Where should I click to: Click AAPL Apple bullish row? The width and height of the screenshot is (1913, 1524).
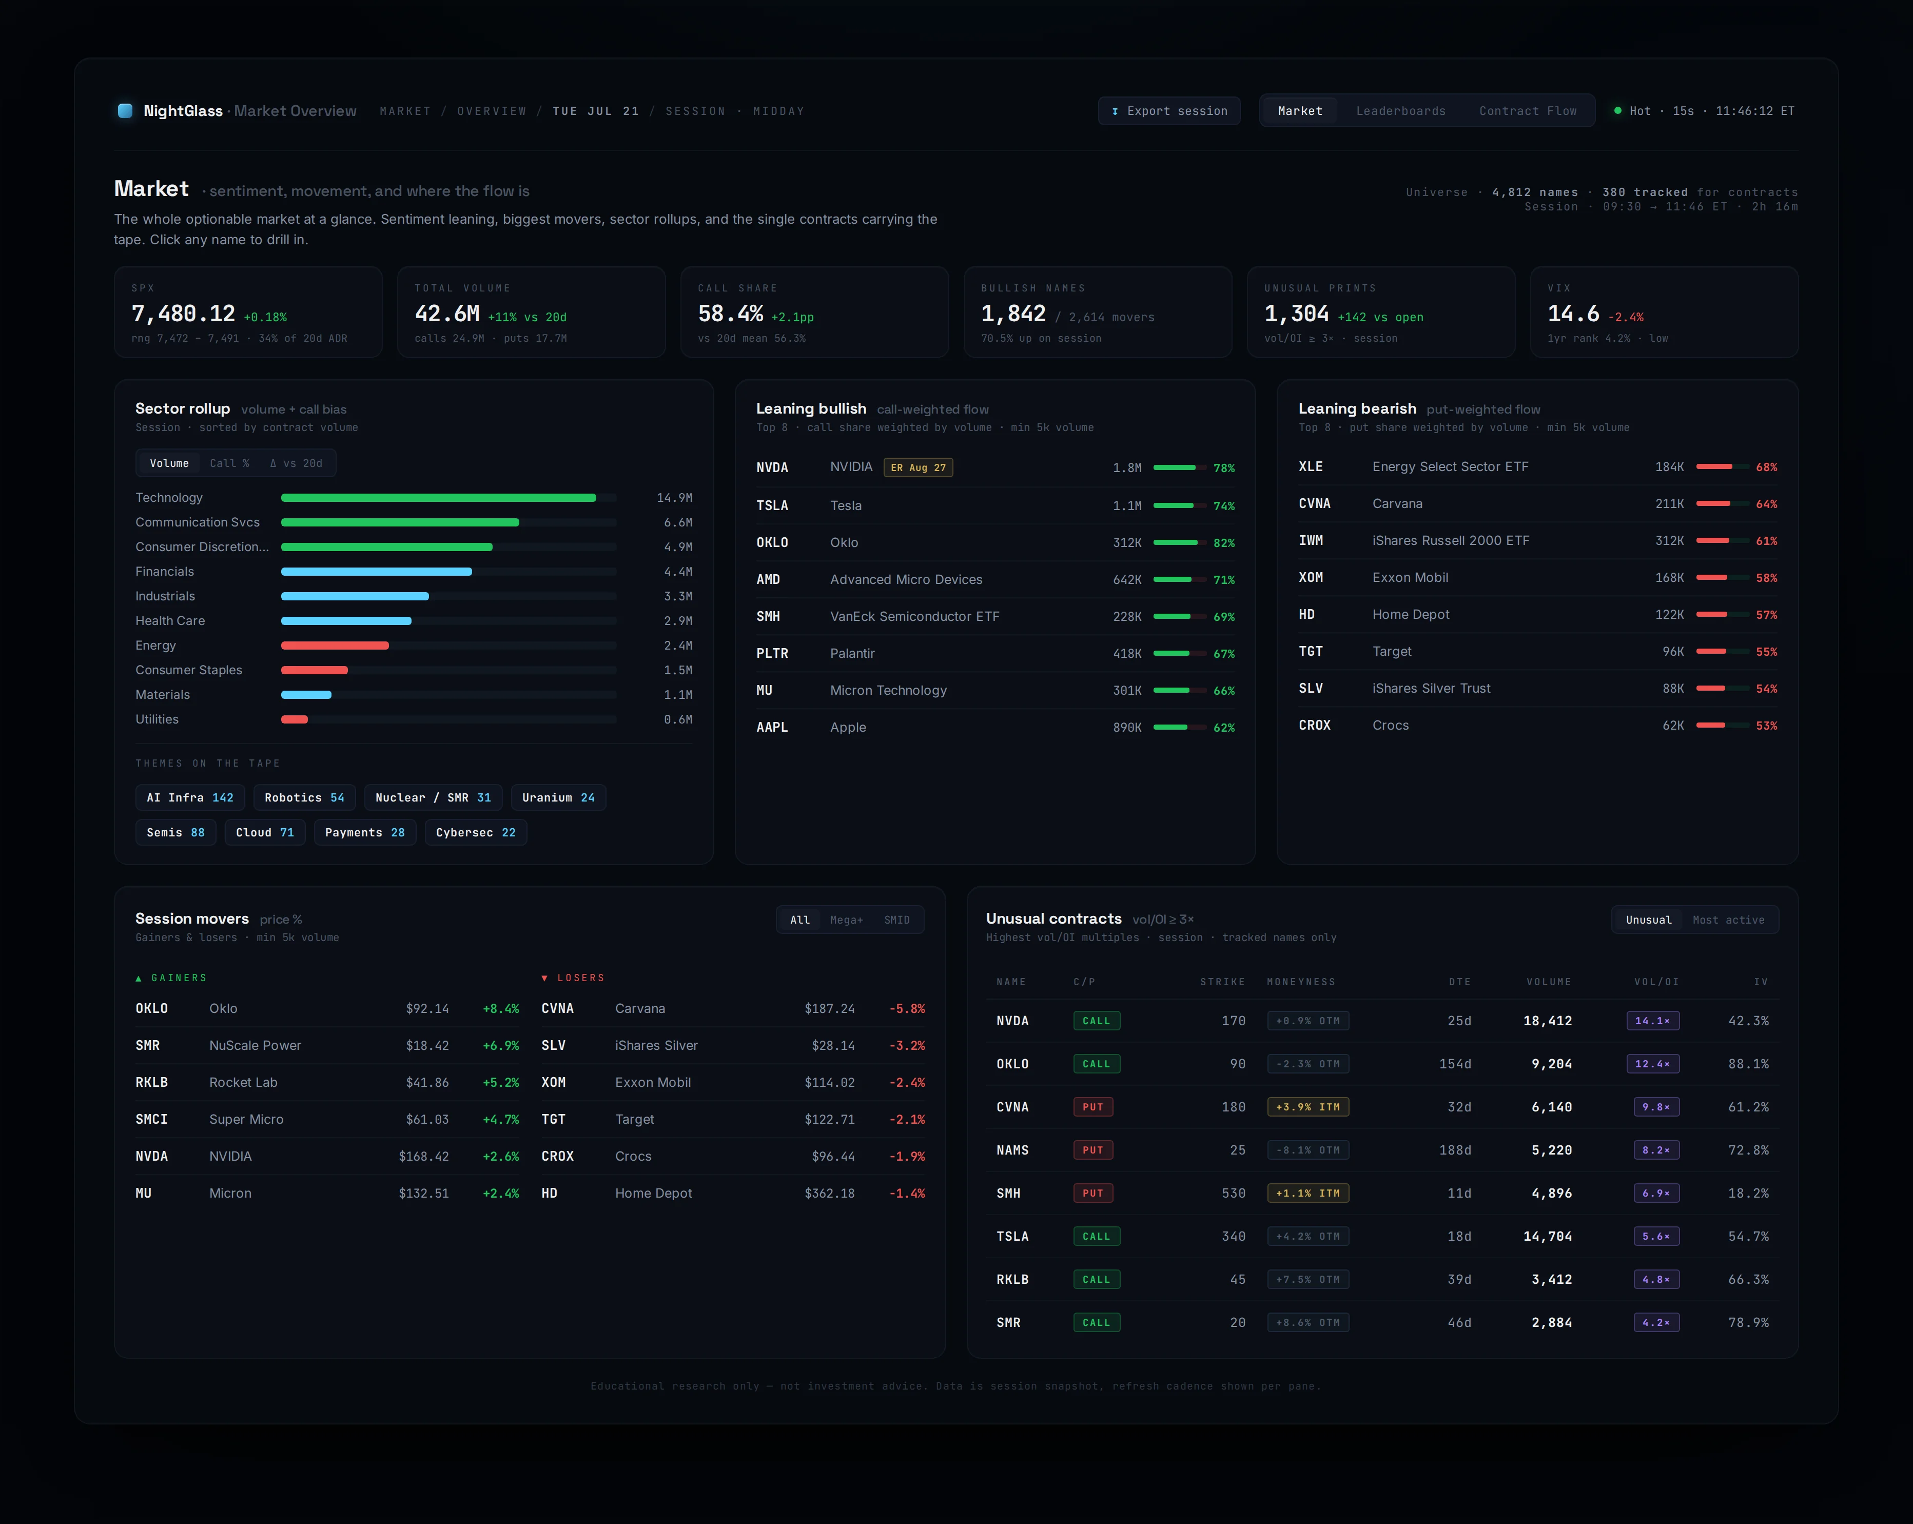(x=994, y=727)
